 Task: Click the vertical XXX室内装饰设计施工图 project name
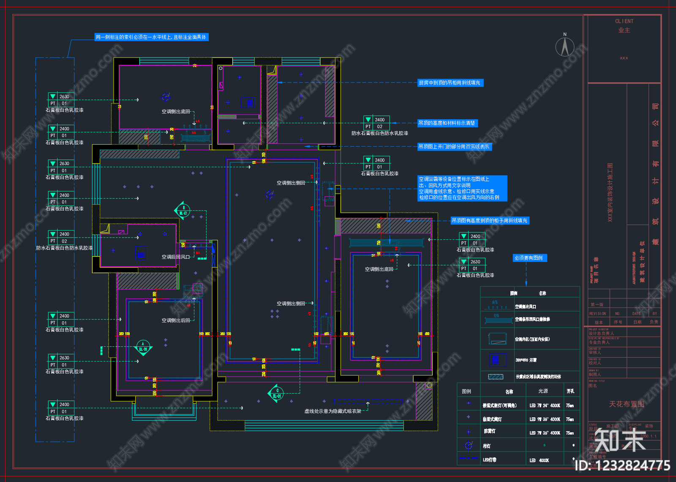pyautogui.click(x=610, y=192)
